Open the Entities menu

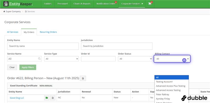[48, 4]
